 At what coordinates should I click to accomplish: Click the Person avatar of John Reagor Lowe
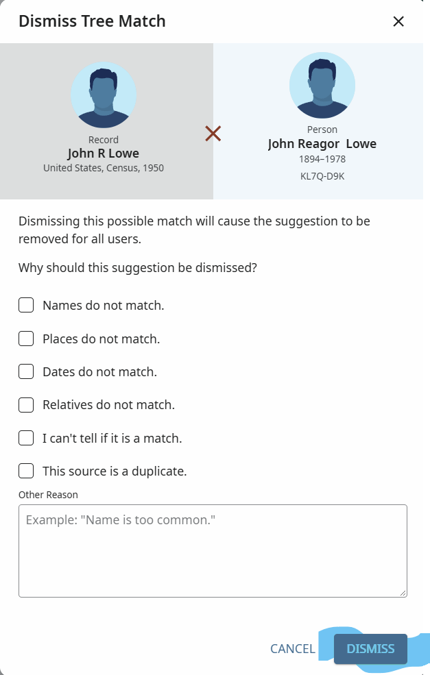(322, 85)
